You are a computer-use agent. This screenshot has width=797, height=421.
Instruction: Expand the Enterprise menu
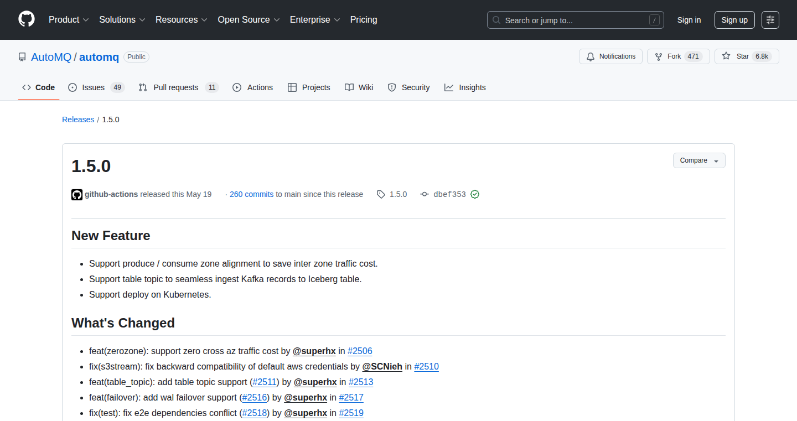click(315, 19)
